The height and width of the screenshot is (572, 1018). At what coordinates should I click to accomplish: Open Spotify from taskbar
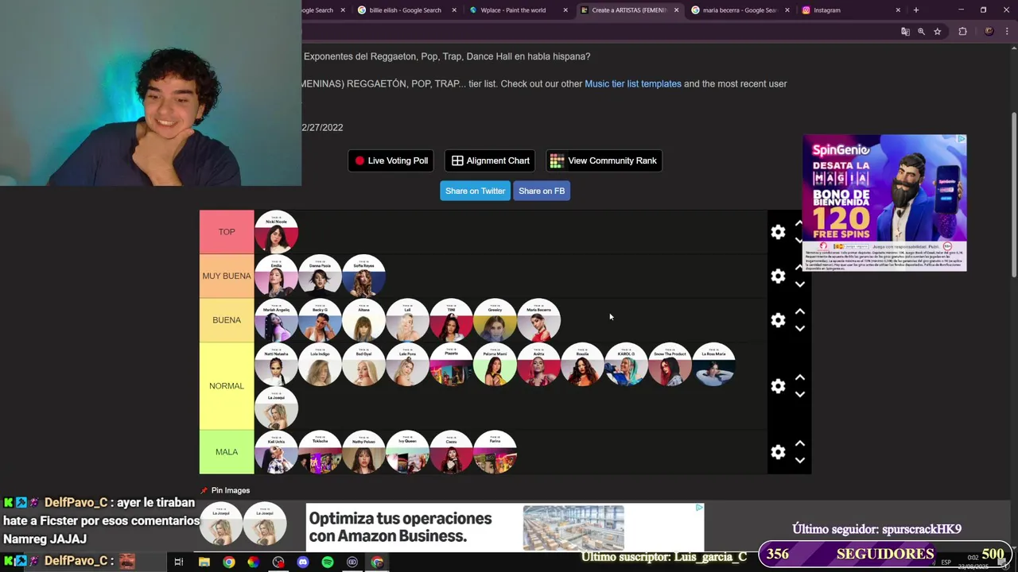tap(328, 562)
